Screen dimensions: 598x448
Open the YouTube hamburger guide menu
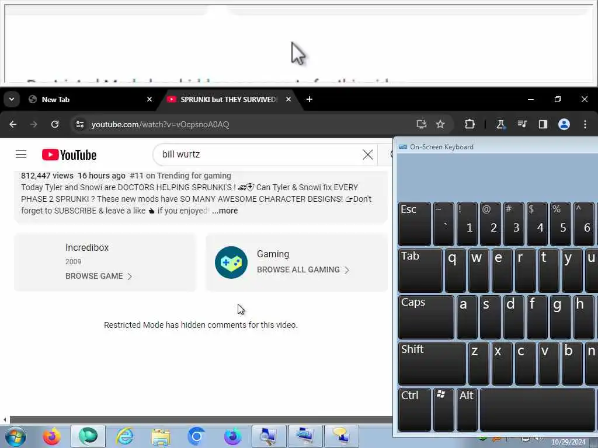[21, 154]
